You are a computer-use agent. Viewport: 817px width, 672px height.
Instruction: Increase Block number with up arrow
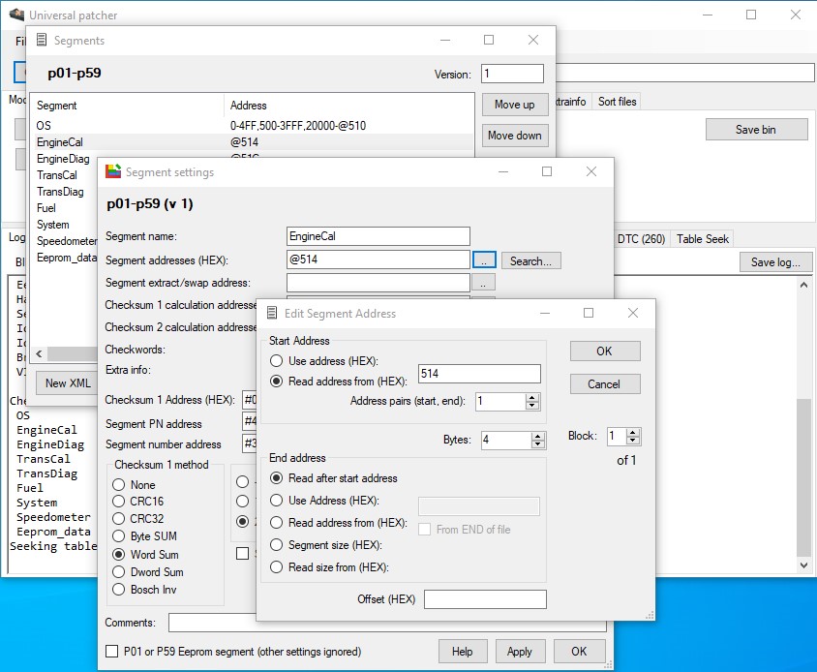click(x=633, y=432)
